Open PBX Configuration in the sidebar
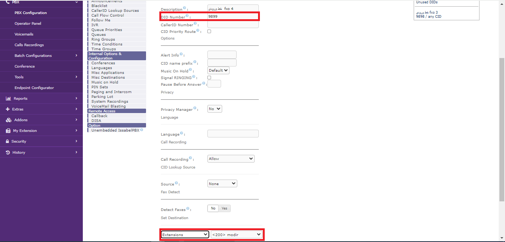 tap(31, 13)
